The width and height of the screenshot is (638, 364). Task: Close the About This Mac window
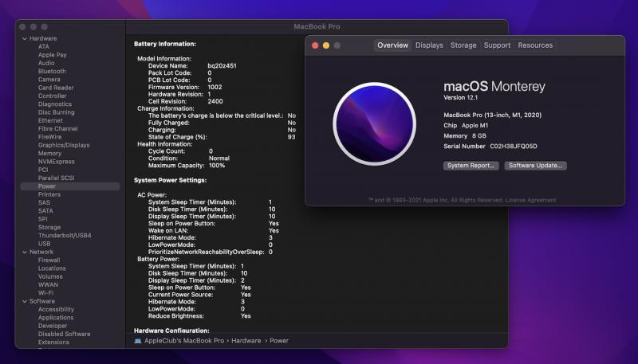(315, 45)
